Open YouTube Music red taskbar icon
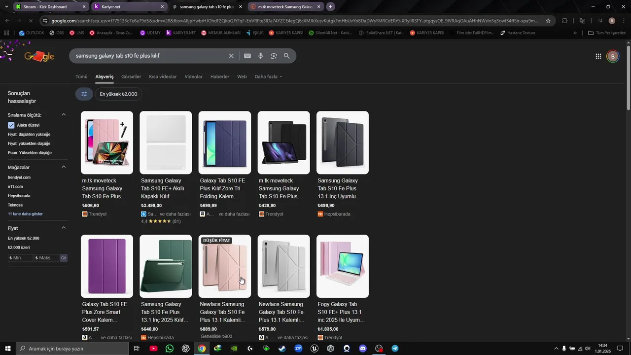Viewport: 631px width, 355px height. (x=153, y=349)
